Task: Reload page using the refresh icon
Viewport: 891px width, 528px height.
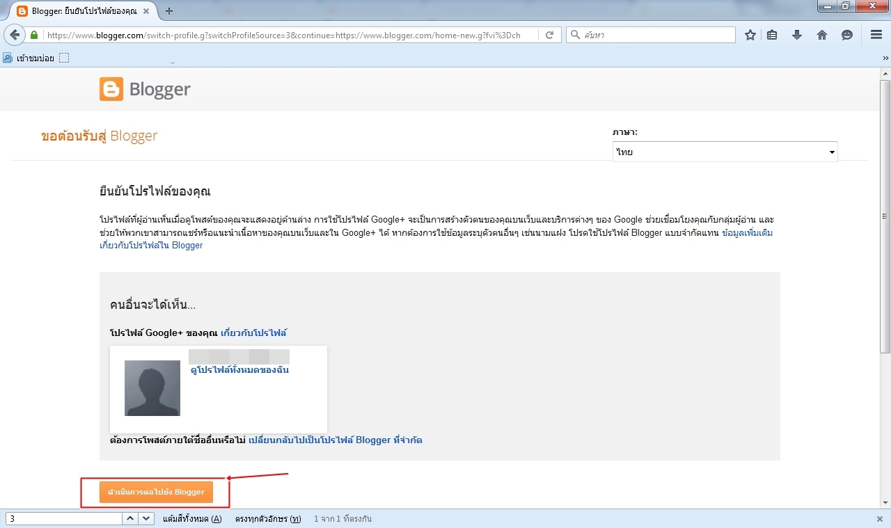Action: [550, 35]
